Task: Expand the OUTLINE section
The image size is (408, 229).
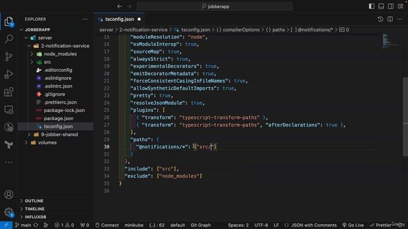Action: tap(55, 201)
